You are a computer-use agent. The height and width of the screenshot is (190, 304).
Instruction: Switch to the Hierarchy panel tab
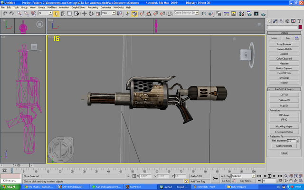[x=281, y=21]
